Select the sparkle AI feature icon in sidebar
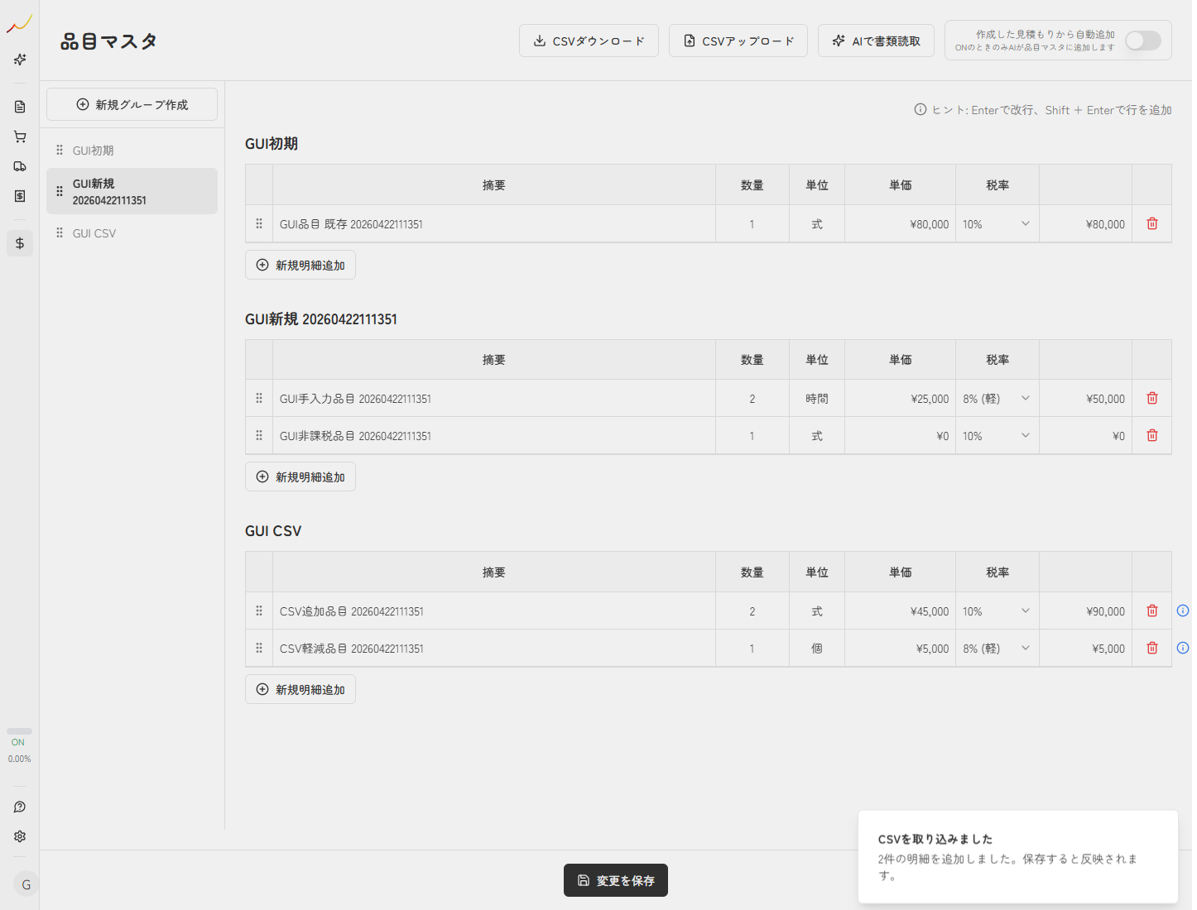The width and height of the screenshot is (1197, 910). click(x=19, y=60)
